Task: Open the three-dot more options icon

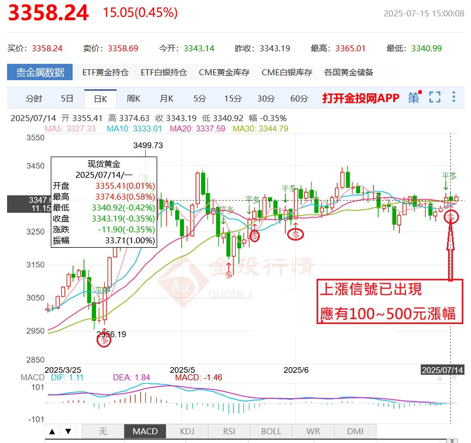Action: pos(454,96)
